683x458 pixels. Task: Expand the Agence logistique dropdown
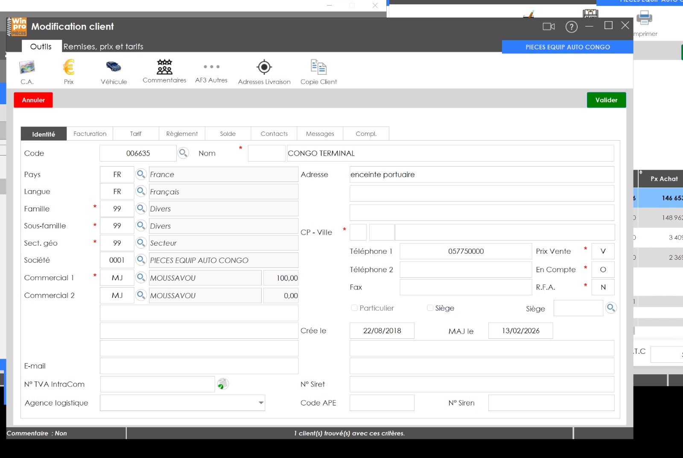pos(261,402)
